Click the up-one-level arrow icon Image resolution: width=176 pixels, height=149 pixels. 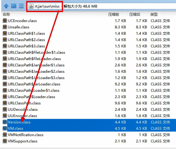(x=6, y=6)
